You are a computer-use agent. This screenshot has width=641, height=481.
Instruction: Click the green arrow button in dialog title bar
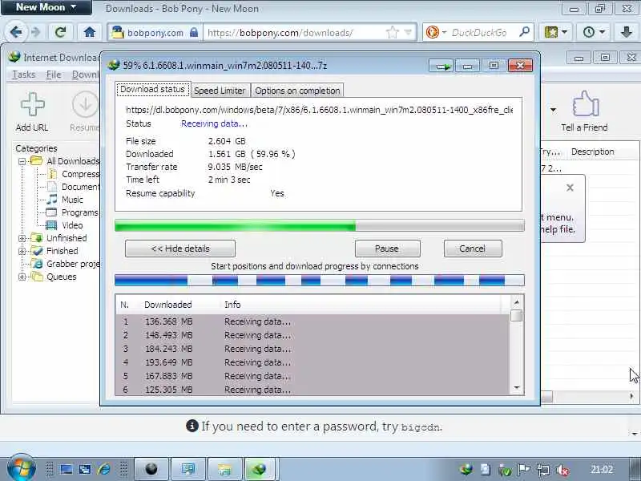(x=442, y=66)
